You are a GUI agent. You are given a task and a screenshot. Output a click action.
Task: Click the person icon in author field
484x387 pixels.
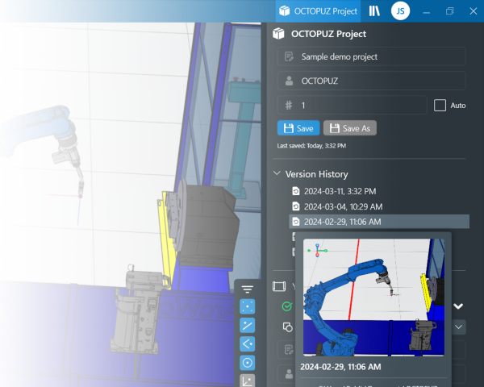(290, 81)
